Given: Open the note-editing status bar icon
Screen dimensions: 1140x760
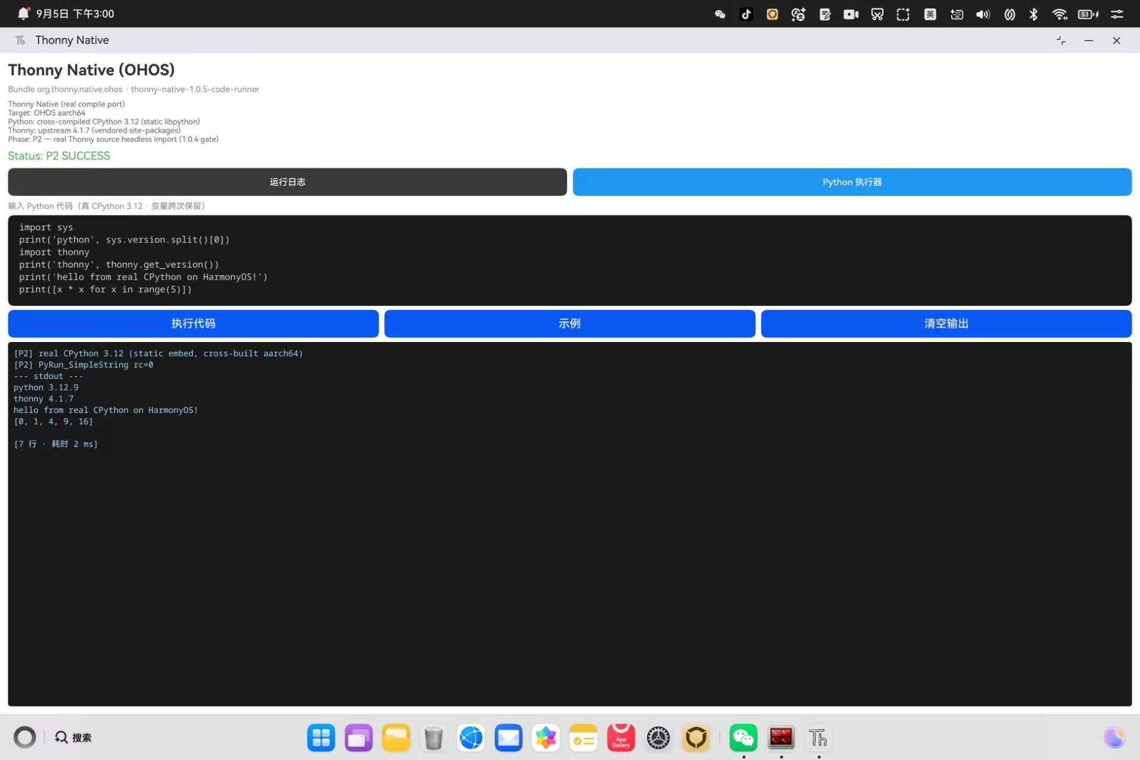Looking at the screenshot, I should click(x=825, y=14).
